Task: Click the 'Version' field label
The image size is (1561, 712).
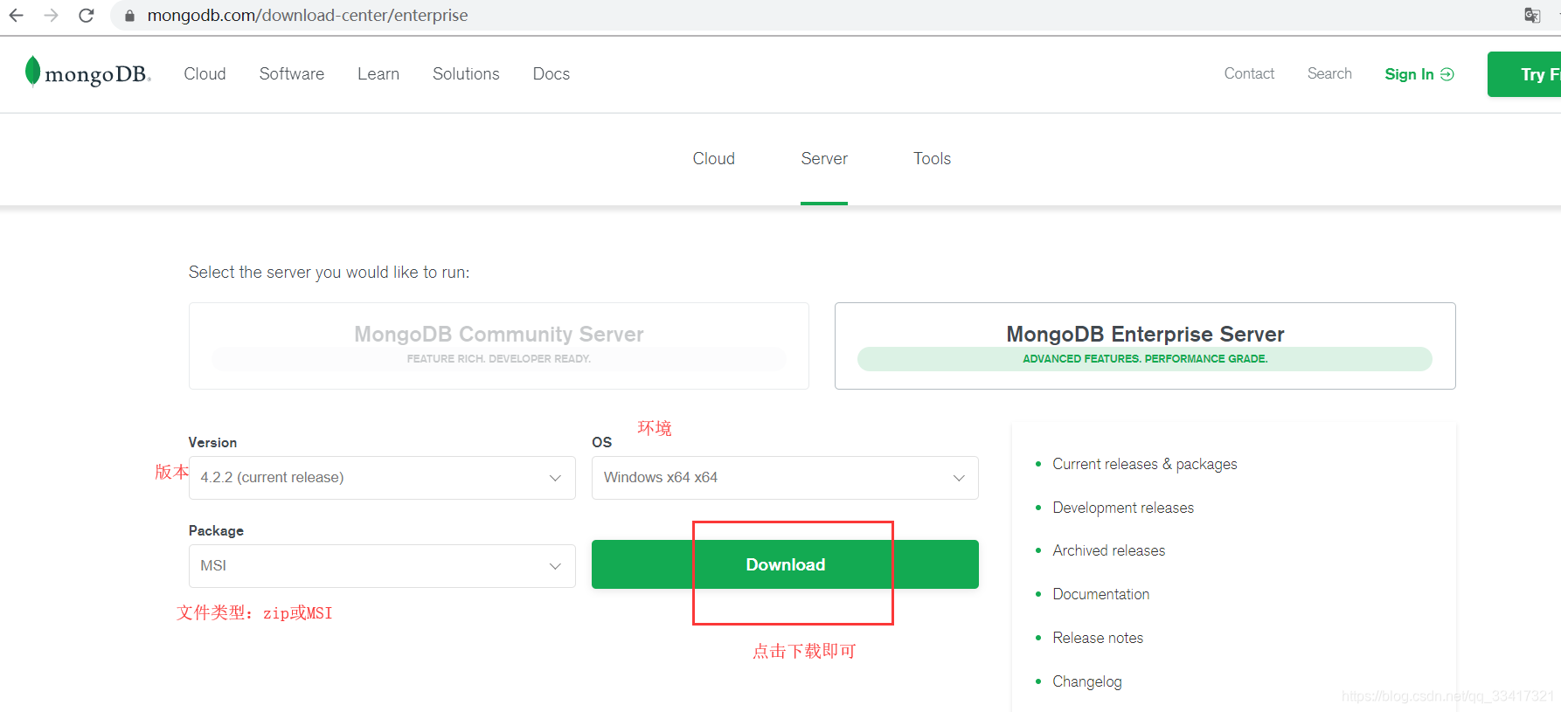Action: click(x=212, y=442)
